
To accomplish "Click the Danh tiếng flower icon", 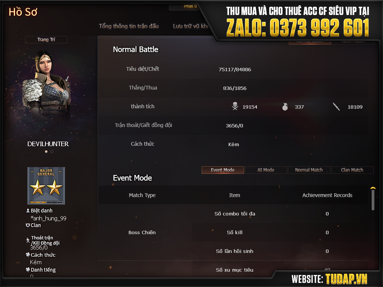I will (28, 269).
